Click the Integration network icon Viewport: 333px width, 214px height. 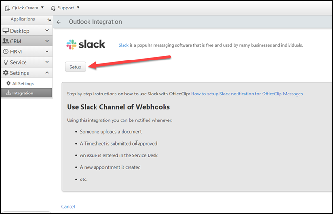coord(9,93)
